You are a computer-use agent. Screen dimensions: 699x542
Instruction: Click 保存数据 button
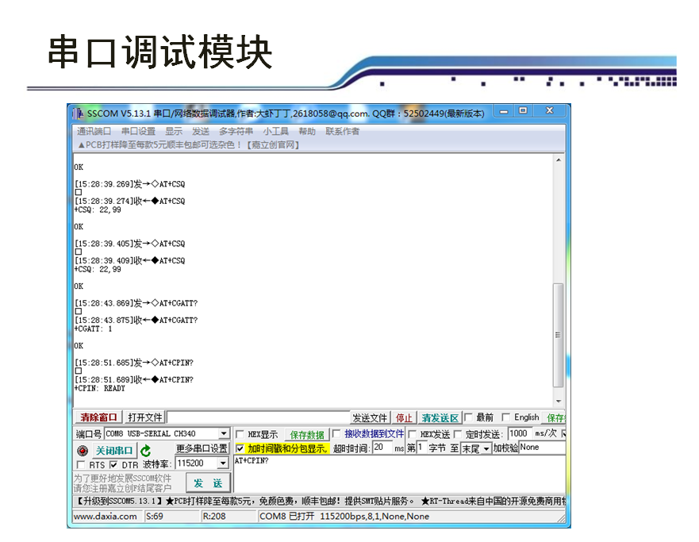(307, 435)
